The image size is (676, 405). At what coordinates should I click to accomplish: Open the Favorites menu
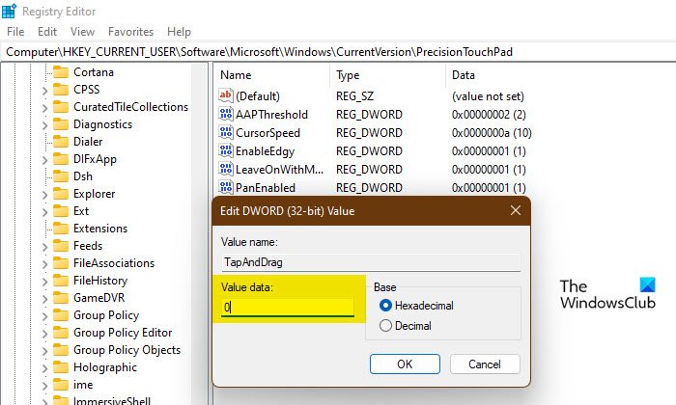[130, 32]
